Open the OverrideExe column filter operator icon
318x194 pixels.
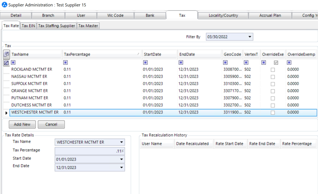click(264, 63)
